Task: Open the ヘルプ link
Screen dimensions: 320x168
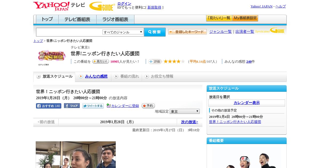Action: 281,6
